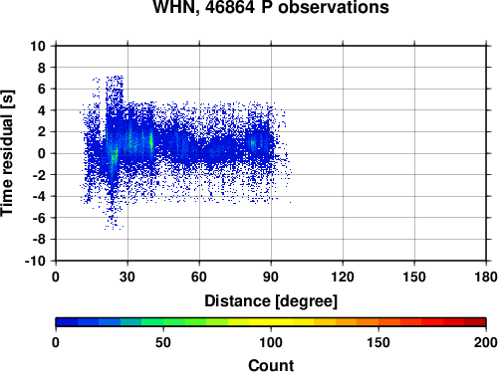Click the "Time residual [s]" axis label
498x372 pixels.
tap(7, 153)
